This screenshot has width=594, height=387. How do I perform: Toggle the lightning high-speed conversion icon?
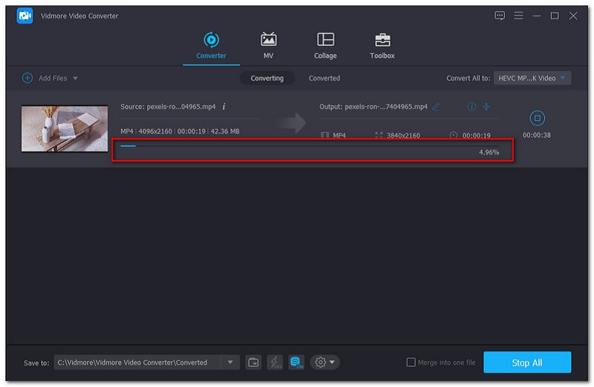click(275, 363)
